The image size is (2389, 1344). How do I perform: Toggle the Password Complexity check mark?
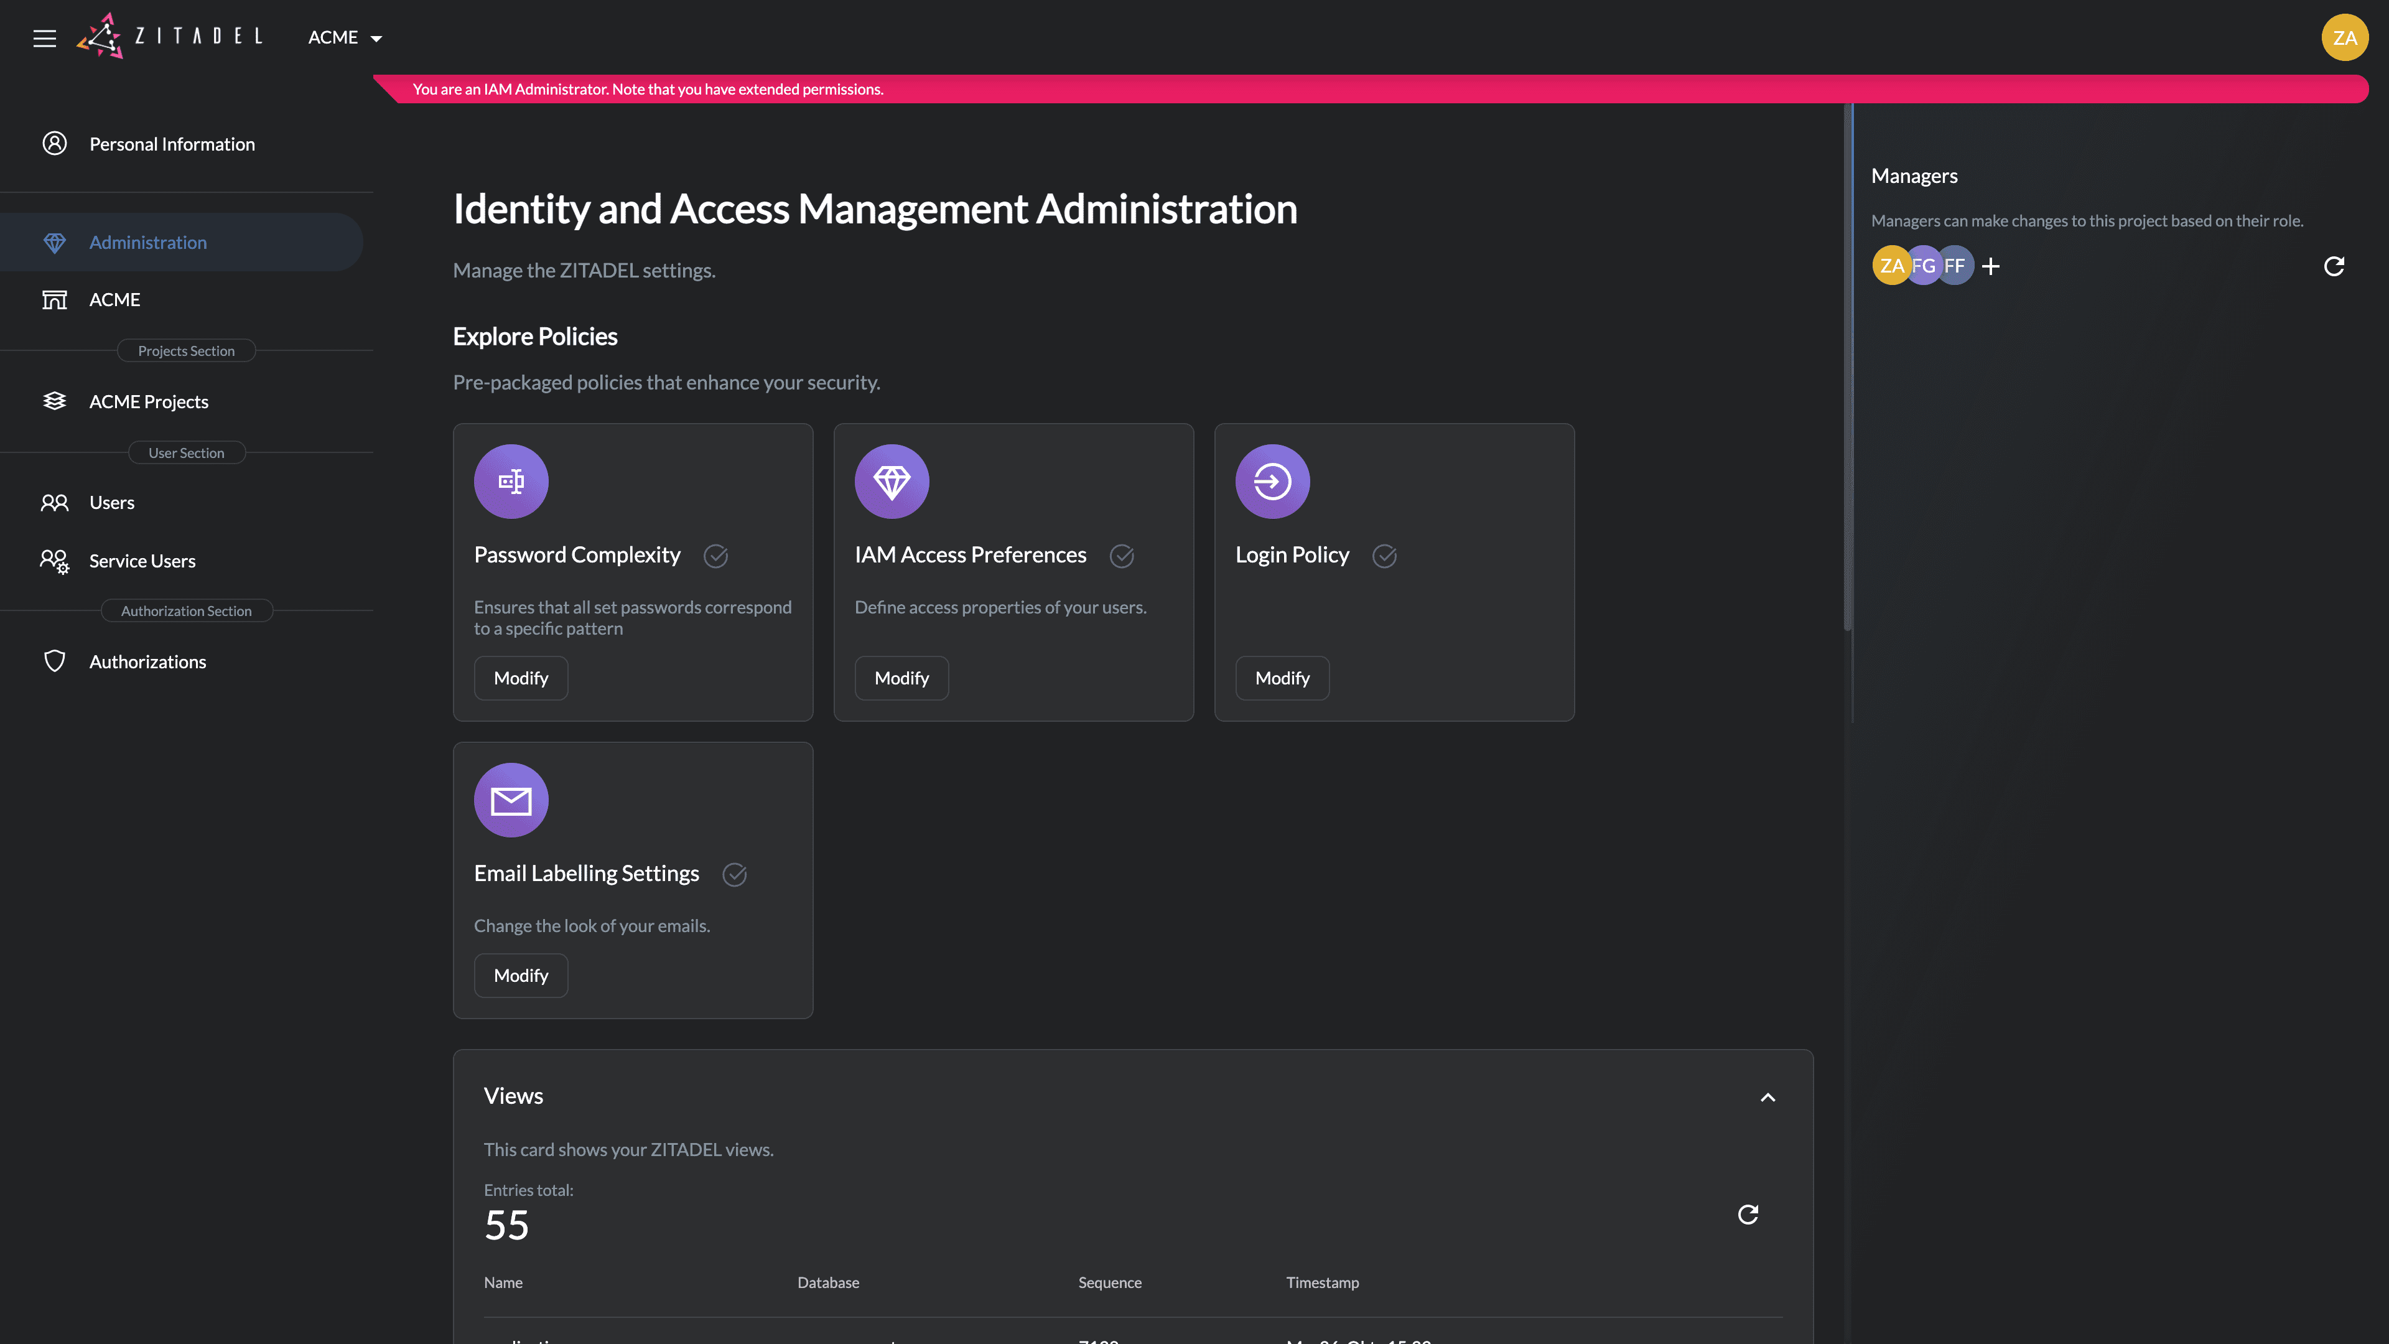coord(715,556)
